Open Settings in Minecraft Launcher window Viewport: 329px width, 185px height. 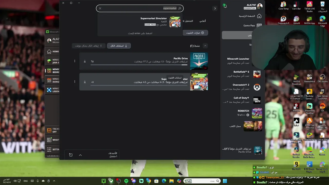(52, 149)
